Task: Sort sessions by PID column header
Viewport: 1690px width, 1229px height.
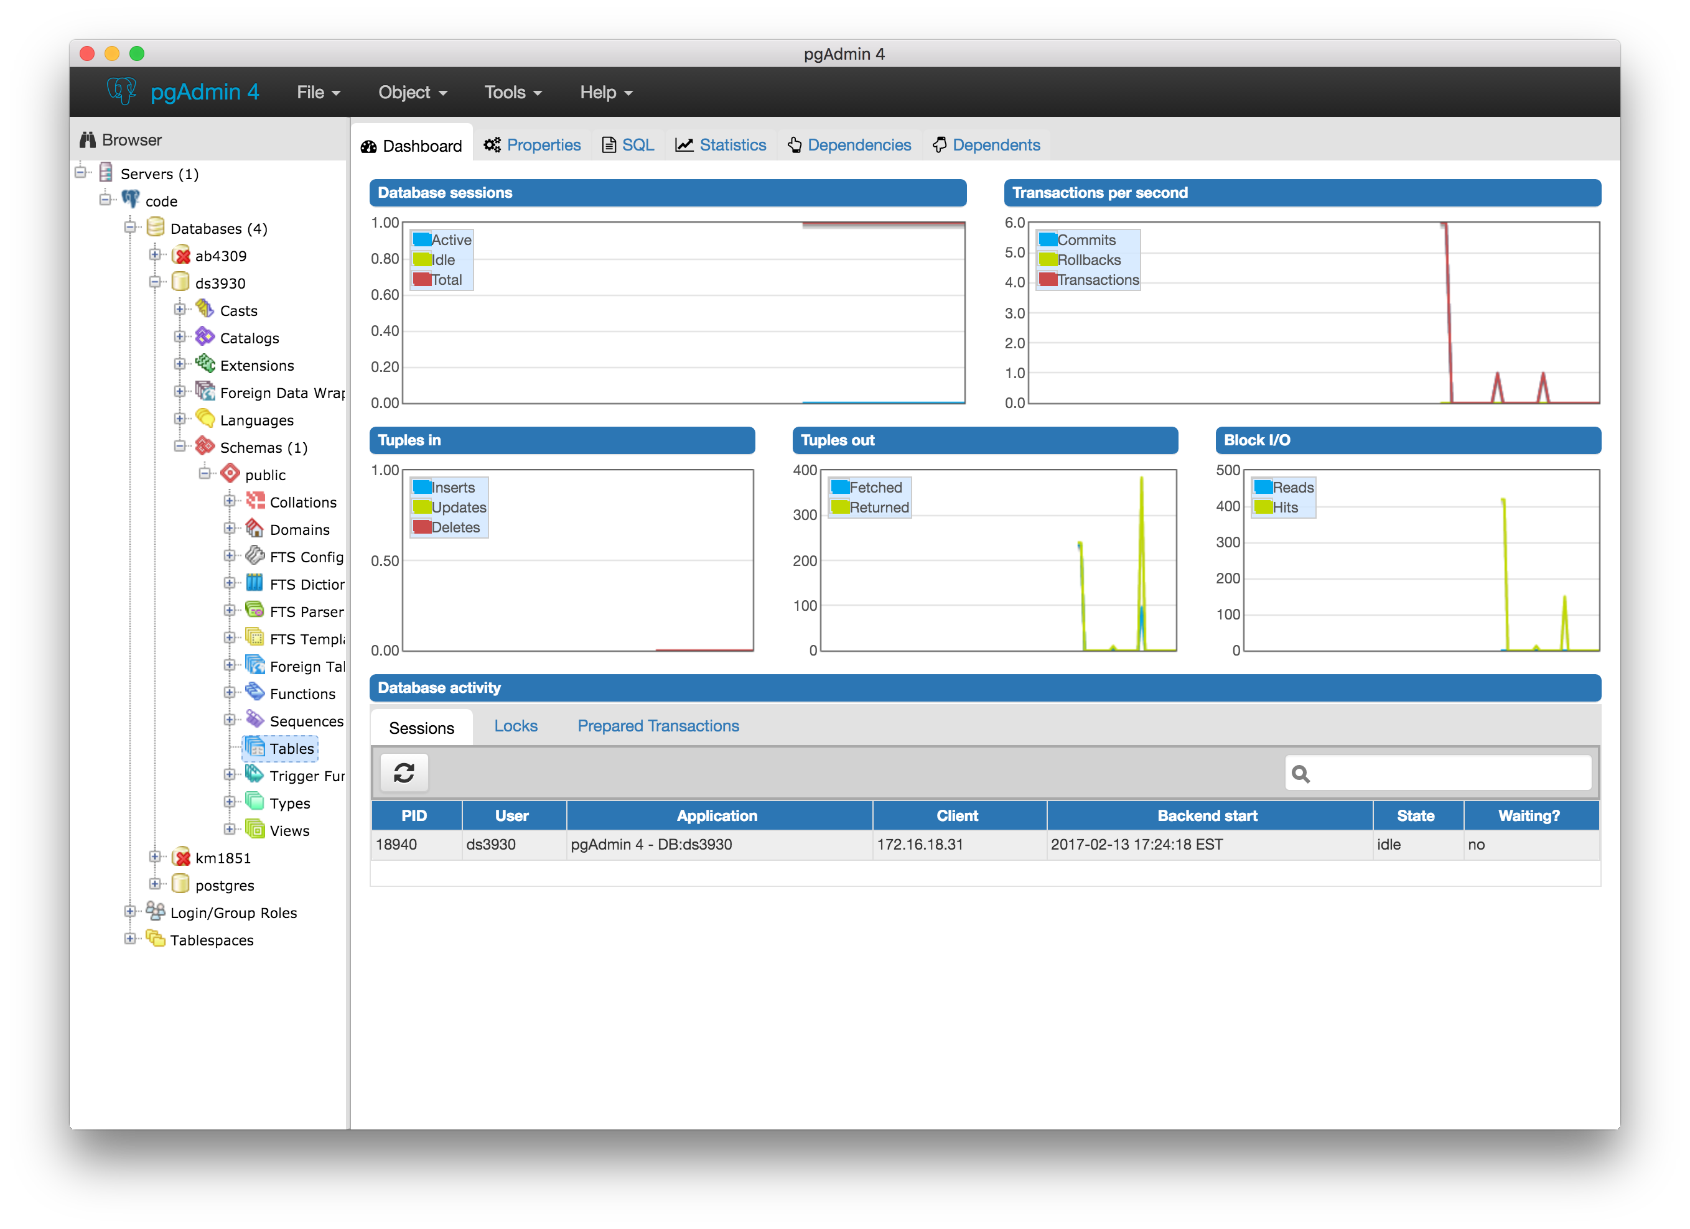Action: [x=416, y=815]
